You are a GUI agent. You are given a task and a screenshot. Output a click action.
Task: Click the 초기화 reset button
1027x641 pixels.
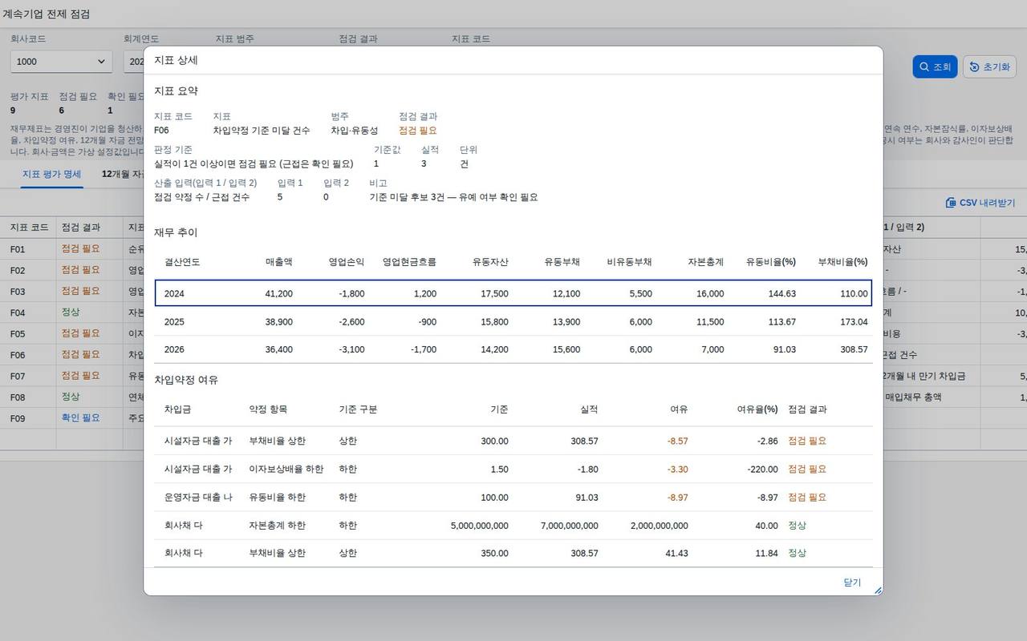pyautogui.click(x=989, y=67)
